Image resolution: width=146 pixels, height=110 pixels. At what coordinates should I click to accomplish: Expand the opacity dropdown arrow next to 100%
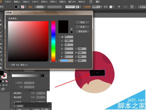[102, 7]
